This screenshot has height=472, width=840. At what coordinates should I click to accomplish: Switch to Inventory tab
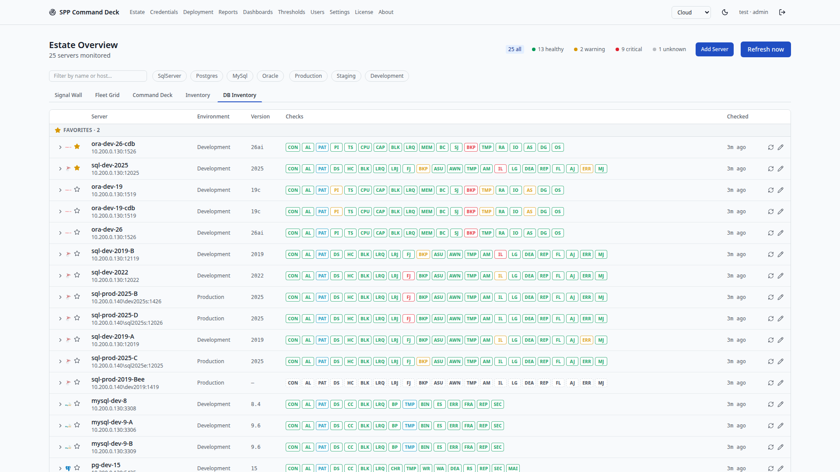click(198, 95)
